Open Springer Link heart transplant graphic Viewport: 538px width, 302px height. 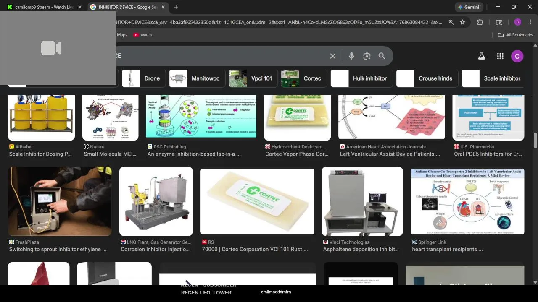tap(467, 201)
